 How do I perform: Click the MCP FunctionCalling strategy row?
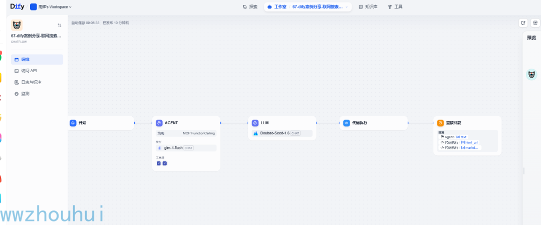pyautogui.click(x=186, y=133)
